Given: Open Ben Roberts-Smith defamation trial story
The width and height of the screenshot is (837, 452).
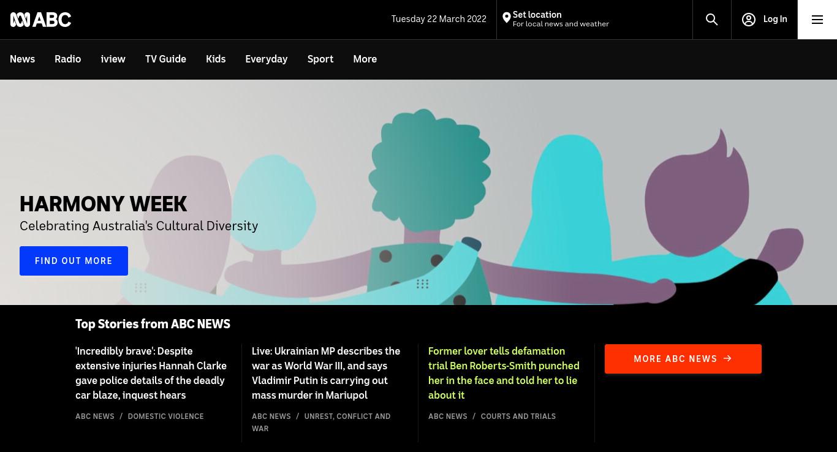Looking at the screenshot, I should pyautogui.click(x=504, y=373).
